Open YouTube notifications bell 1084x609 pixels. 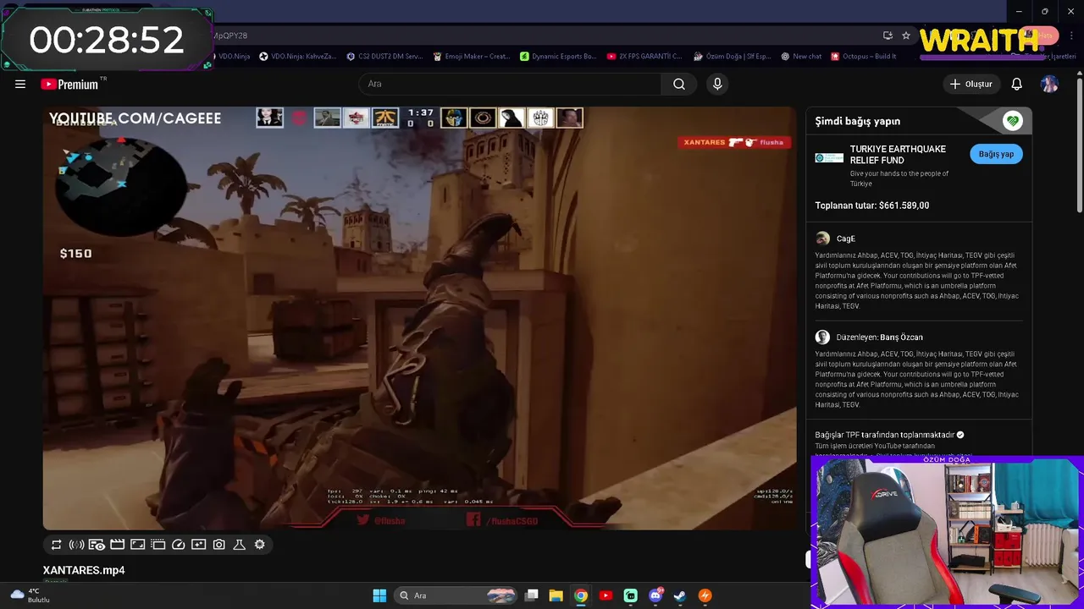pyautogui.click(x=1016, y=84)
